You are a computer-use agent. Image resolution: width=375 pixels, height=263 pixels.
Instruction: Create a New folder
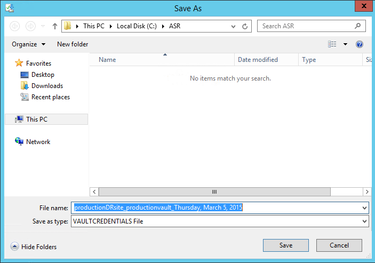pyautogui.click(x=73, y=44)
